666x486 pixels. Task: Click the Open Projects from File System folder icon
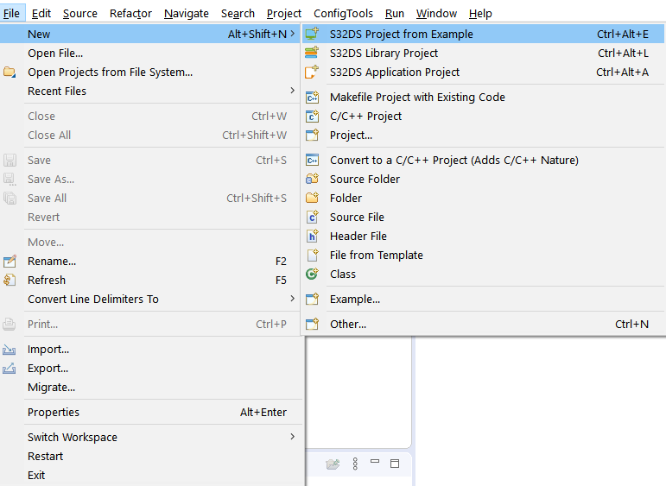pos(10,73)
